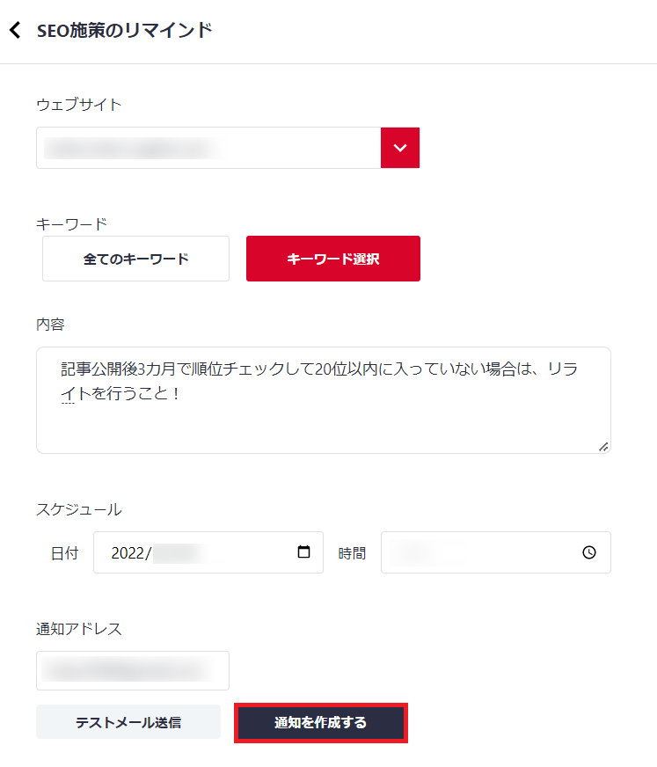Click the 通知アドレス label
The height and width of the screenshot is (767, 657).
click(79, 629)
